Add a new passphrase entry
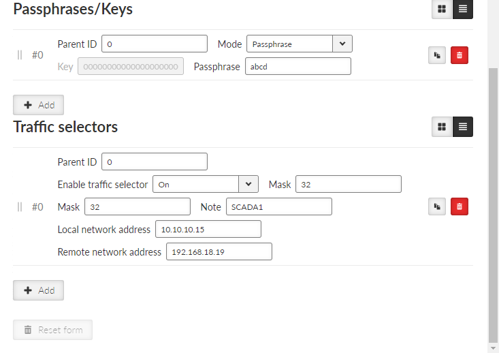The width and height of the screenshot is (499, 353). 39,105
